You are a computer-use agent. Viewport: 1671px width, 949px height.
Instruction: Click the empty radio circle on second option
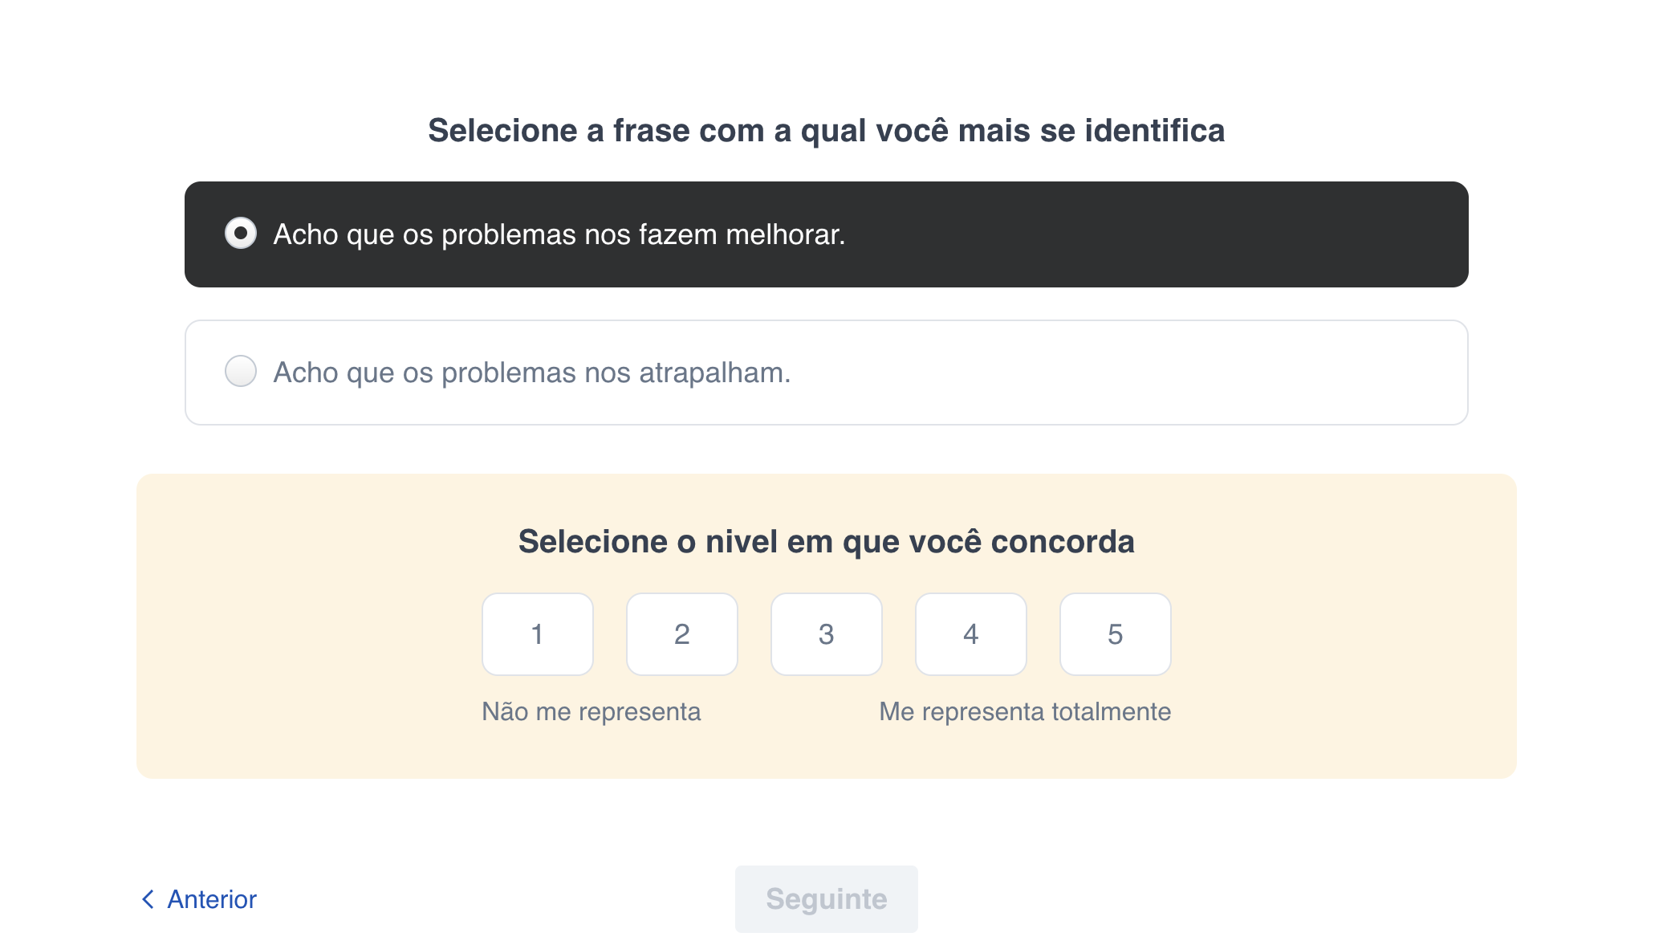tap(240, 372)
